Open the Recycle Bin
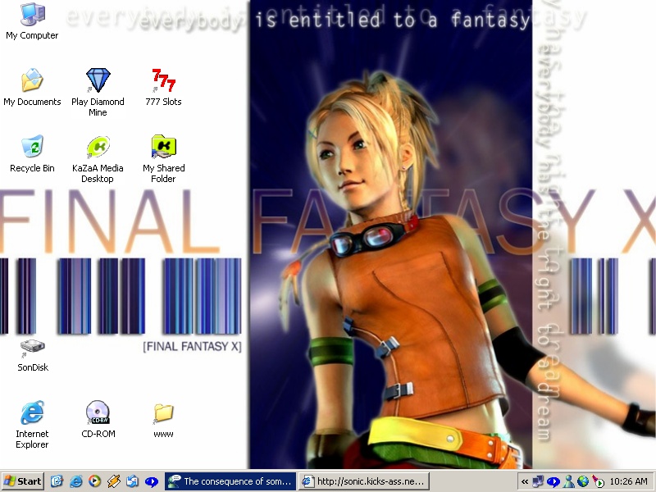This screenshot has width=656, height=492. (x=32, y=148)
